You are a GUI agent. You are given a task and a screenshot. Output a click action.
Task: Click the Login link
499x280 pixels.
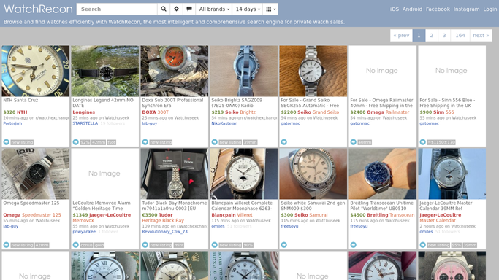[490, 9]
